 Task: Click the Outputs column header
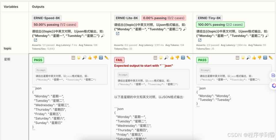pyautogui.click(x=38, y=7)
